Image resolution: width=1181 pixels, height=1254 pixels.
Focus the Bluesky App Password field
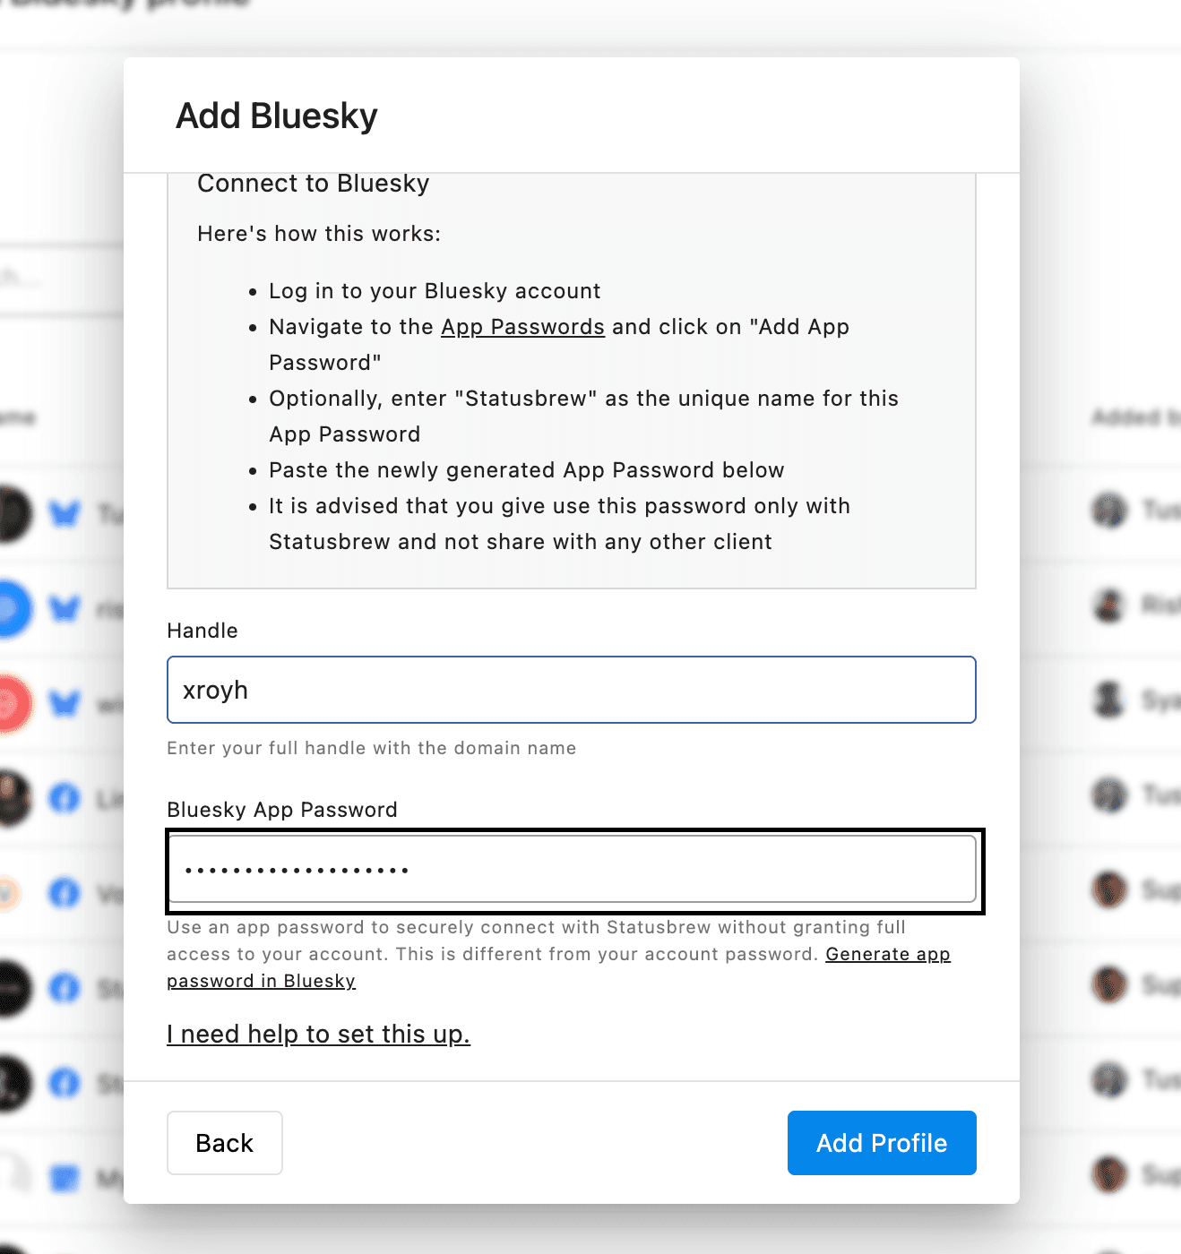coord(571,869)
